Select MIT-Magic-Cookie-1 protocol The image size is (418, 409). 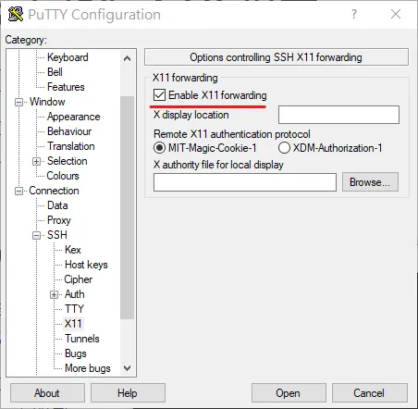coord(159,148)
